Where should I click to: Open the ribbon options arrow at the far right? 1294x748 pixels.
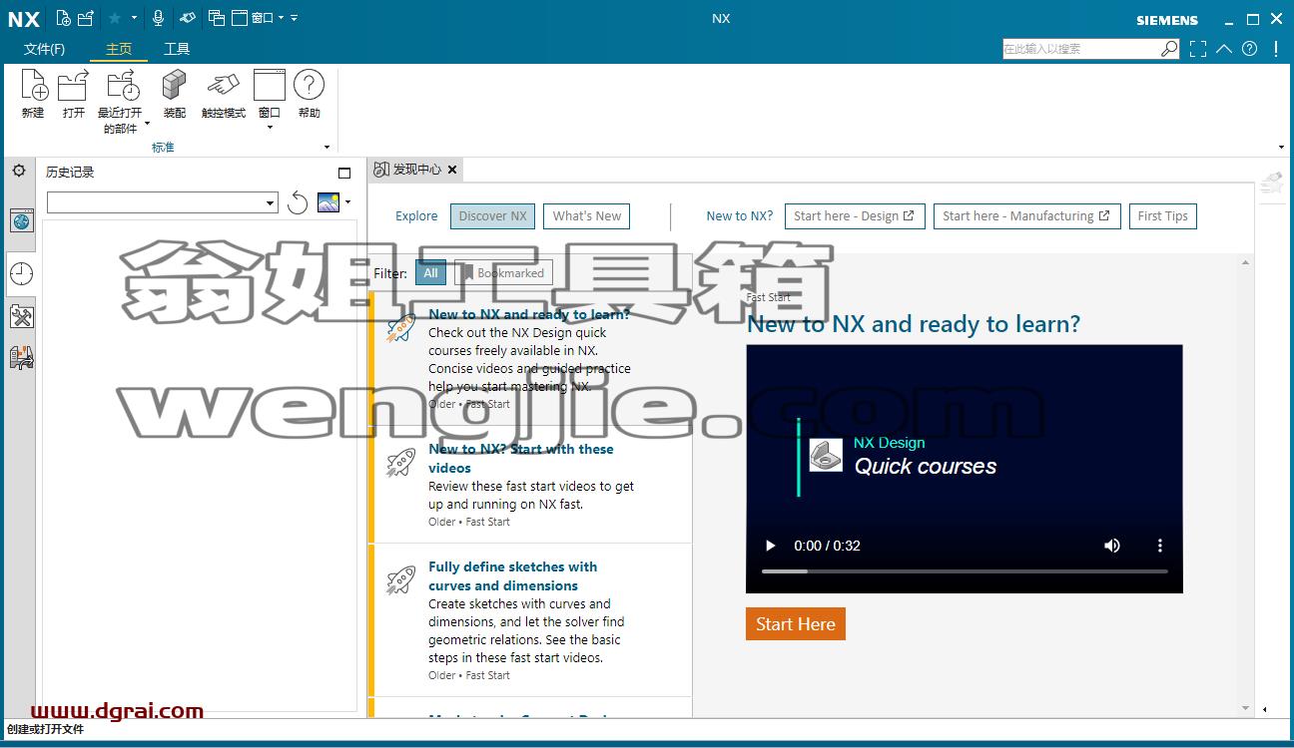[x=1283, y=147]
